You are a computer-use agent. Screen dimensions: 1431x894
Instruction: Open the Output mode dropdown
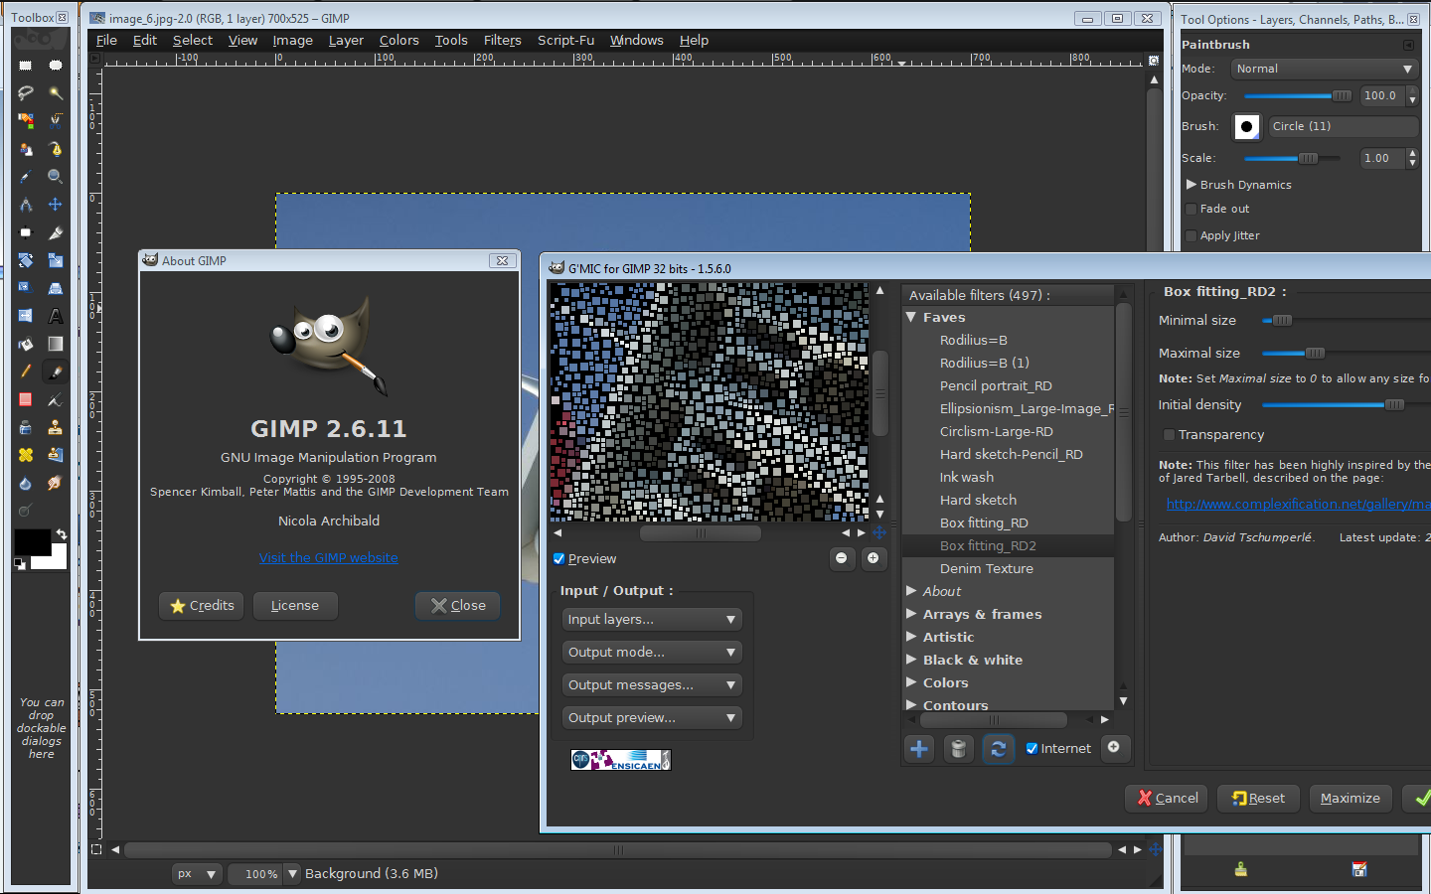click(652, 653)
